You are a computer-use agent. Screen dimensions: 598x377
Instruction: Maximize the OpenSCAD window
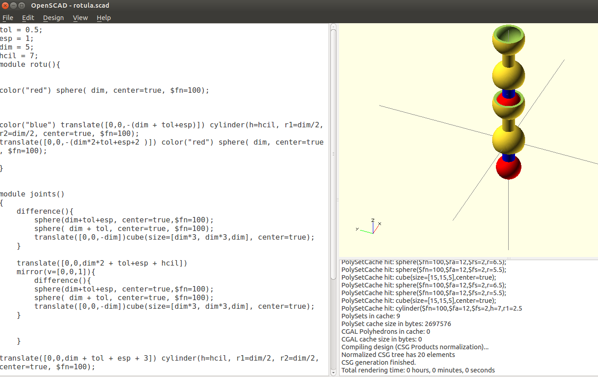pos(22,5)
